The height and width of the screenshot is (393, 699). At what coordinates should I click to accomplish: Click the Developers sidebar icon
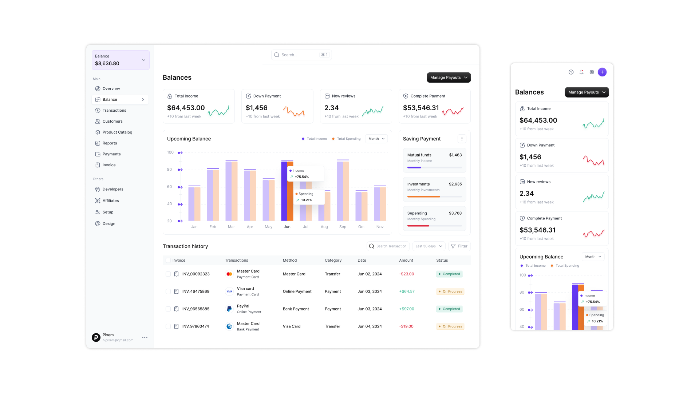(98, 189)
